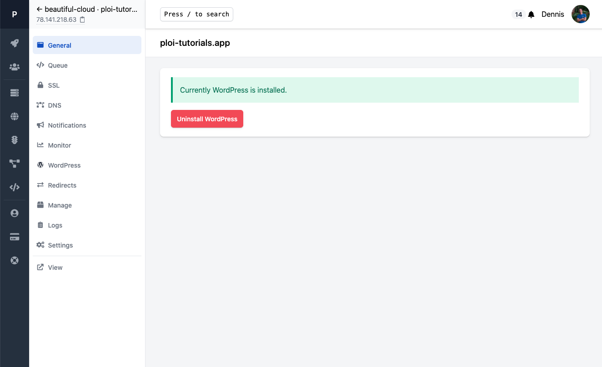This screenshot has height=367, width=602.
Task: Click the 78.141.218.63 IP address text
Action: coord(56,20)
